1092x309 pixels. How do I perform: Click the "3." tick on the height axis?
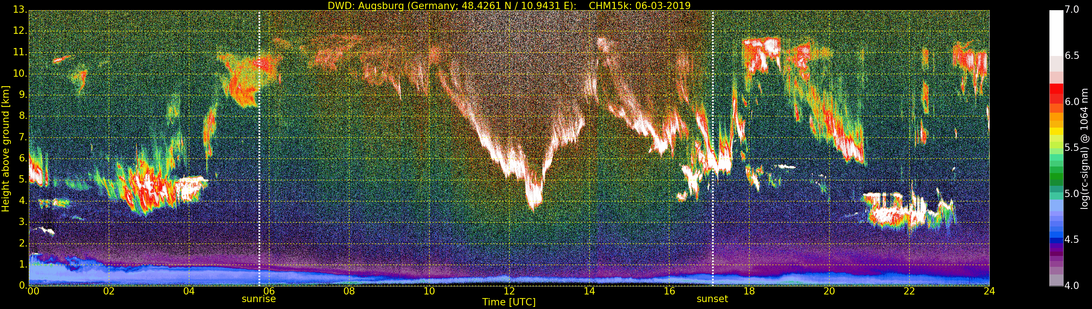point(23,221)
